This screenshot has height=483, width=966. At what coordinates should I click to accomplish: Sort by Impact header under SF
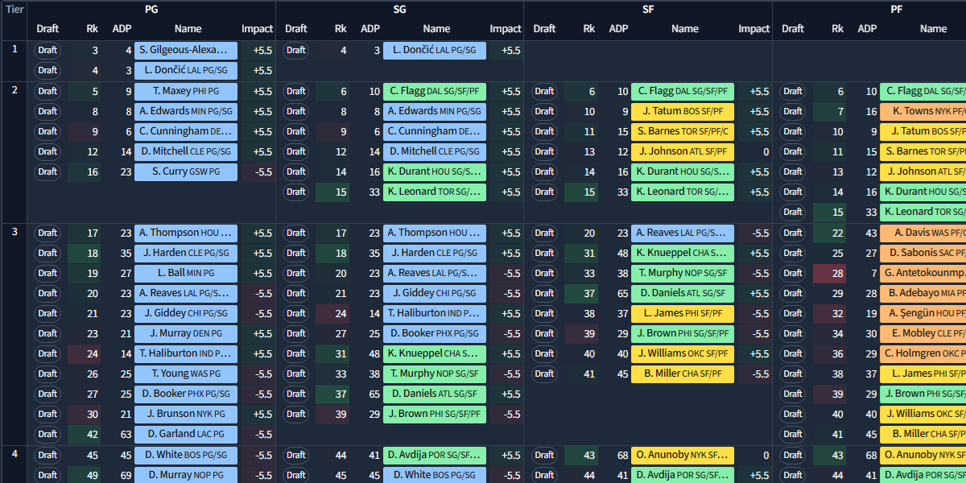[754, 29]
